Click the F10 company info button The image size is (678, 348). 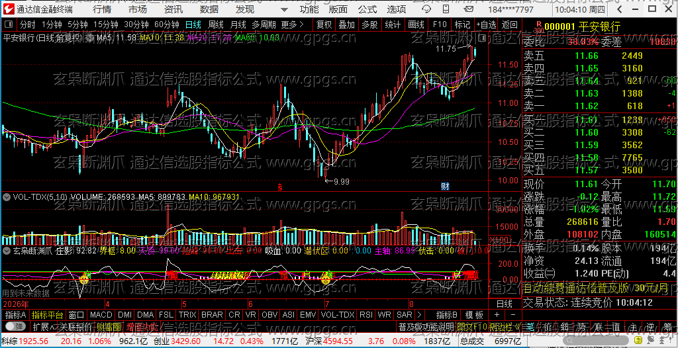click(440, 24)
